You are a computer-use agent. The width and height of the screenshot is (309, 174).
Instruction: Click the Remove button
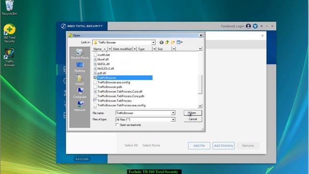pyautogui.click(x=248, y=145)
